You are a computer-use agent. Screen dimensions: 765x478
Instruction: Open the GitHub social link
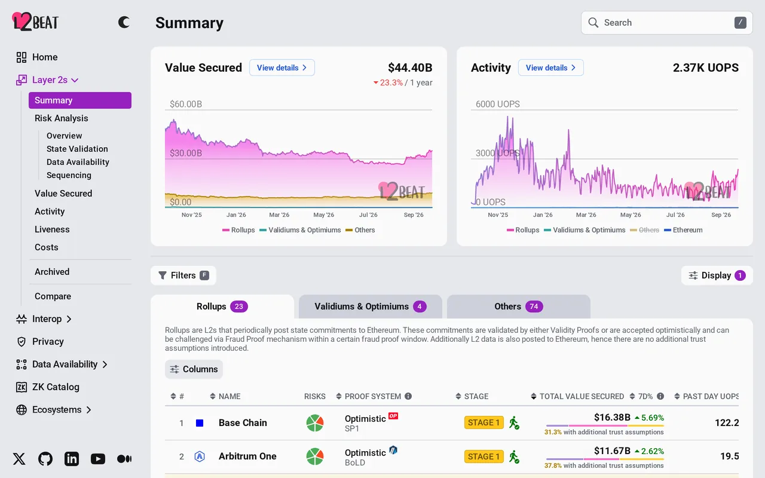(x=45, y=459)
